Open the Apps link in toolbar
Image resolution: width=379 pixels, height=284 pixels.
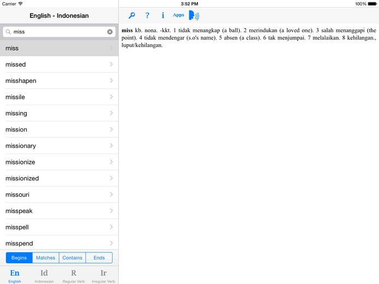178,15
